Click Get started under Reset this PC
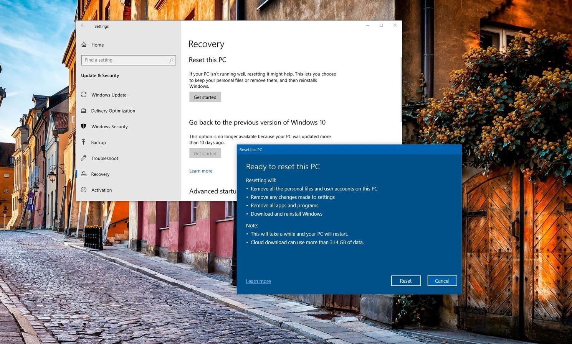The height and width of the screenshot is (344, 572). click(x=205, y=97)
